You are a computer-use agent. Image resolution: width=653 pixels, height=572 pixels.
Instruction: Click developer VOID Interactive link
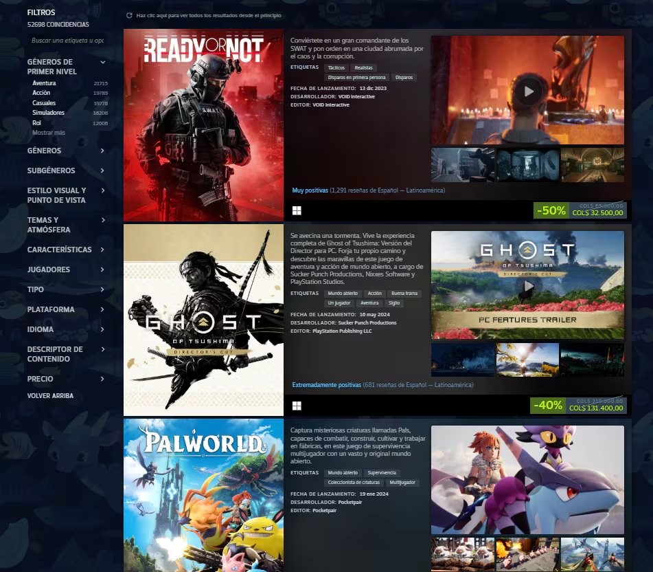(x=356, y=97)
